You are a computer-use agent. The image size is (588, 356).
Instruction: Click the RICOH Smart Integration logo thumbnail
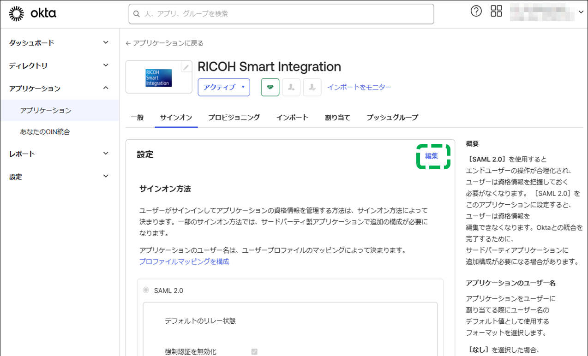(x=158, y=78)
